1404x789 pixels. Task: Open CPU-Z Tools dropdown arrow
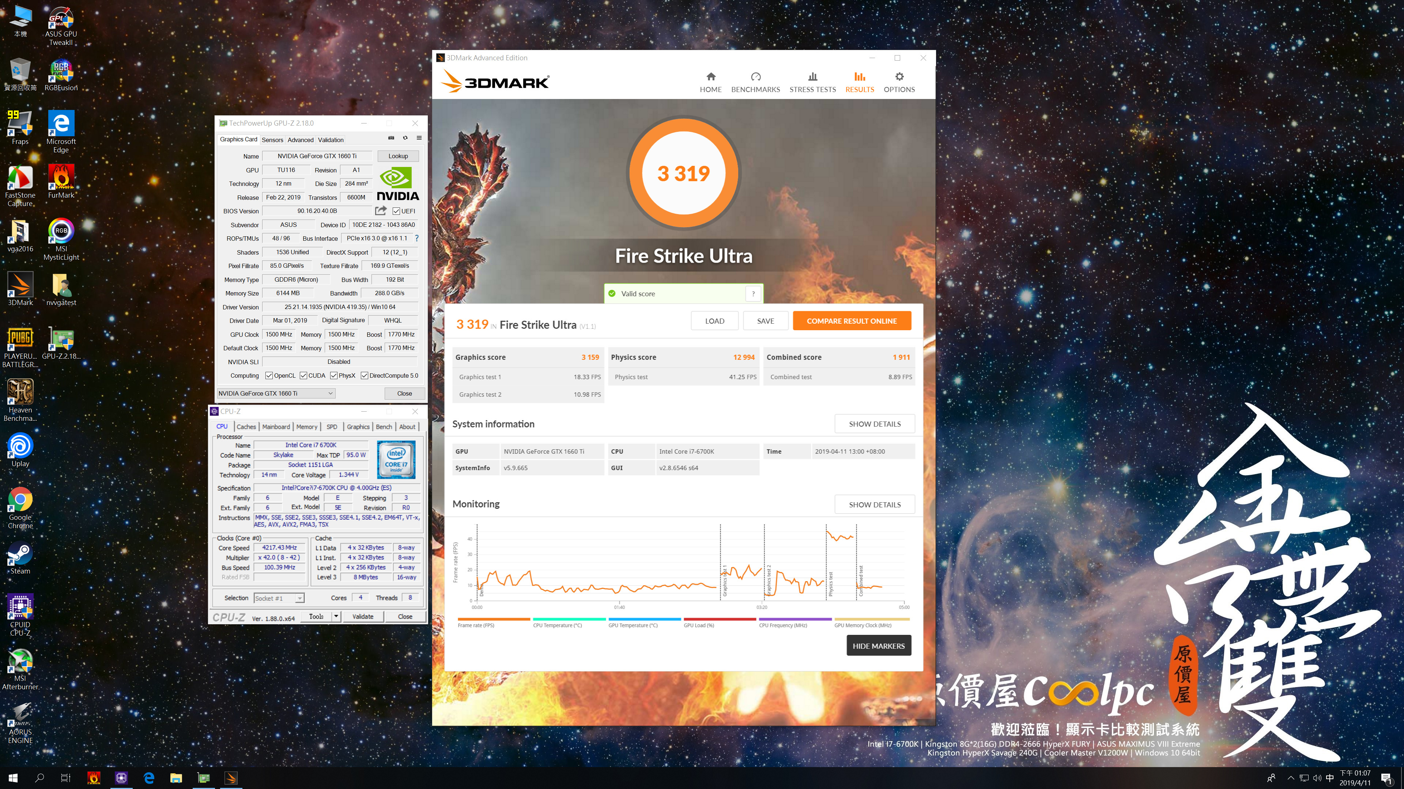click(336, 616)
